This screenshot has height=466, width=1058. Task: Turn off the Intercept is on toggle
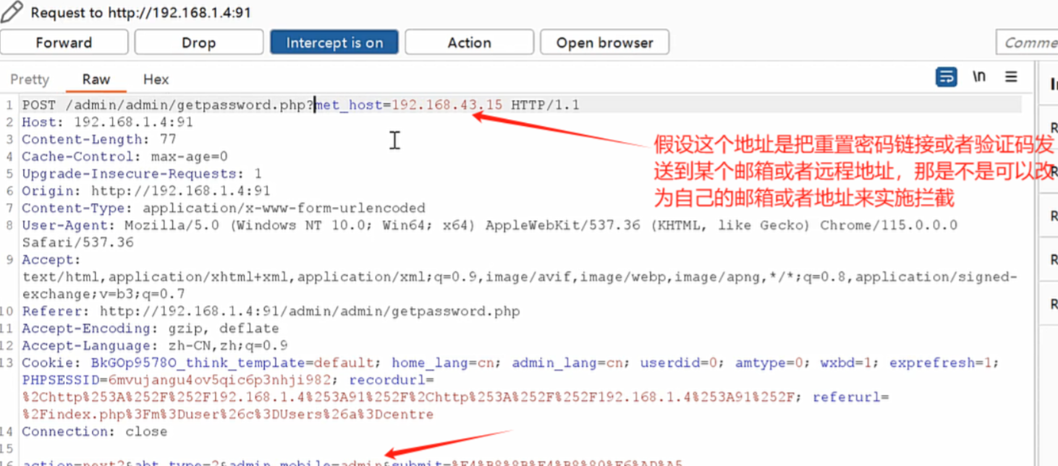[x=334, y=42]
